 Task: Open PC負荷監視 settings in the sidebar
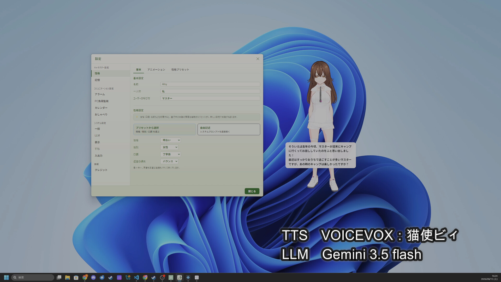point(111,101)
